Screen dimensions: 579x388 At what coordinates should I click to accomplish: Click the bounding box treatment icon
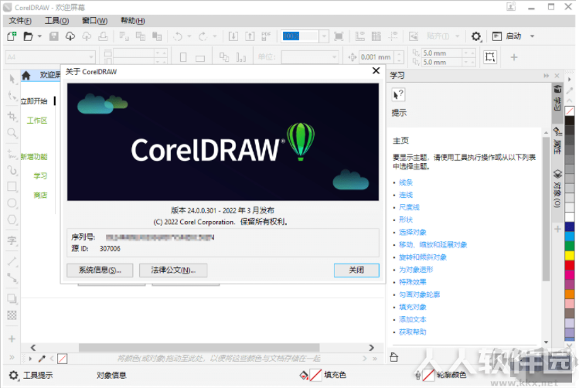(490, 57)
